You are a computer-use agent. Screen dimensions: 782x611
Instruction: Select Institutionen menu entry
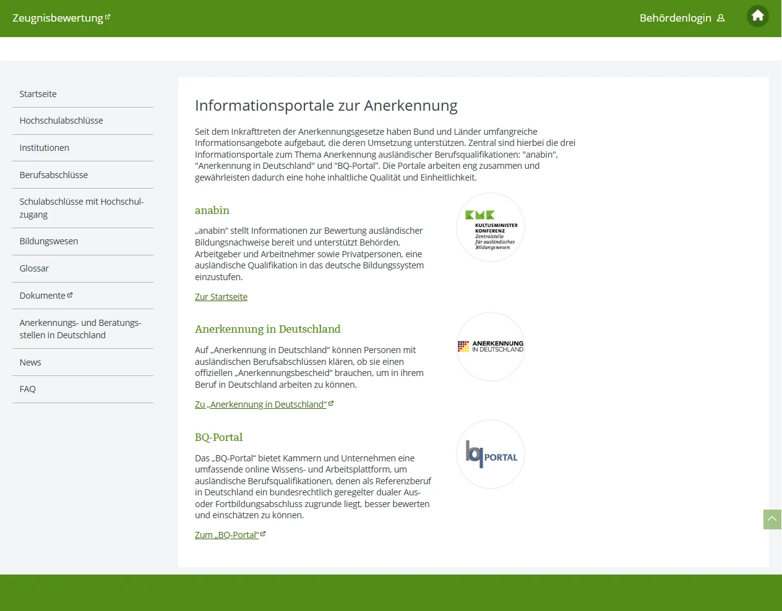(x=83, y=148)
